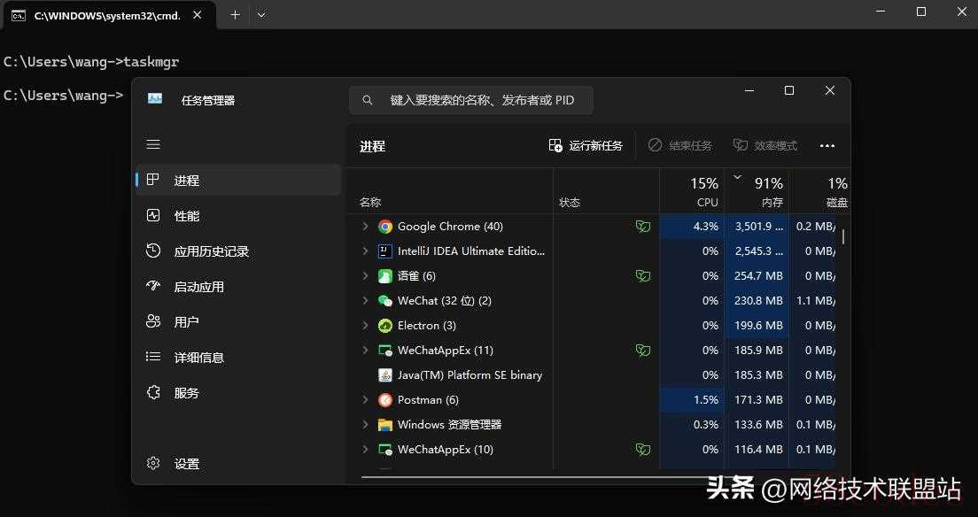Click the Postman process icon
The width and height of the screenshot is (978, 517).
click(385, 400)
